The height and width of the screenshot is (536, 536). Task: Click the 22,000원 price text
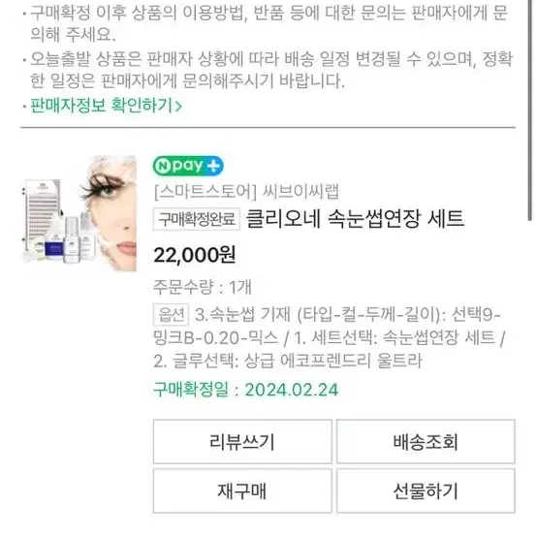click(195, 255)
